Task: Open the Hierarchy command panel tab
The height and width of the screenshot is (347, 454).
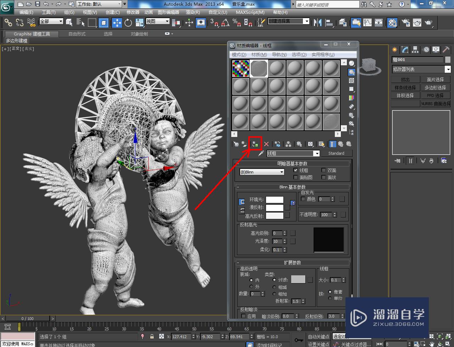Action: pyautogui.click(x=415, y=50)
